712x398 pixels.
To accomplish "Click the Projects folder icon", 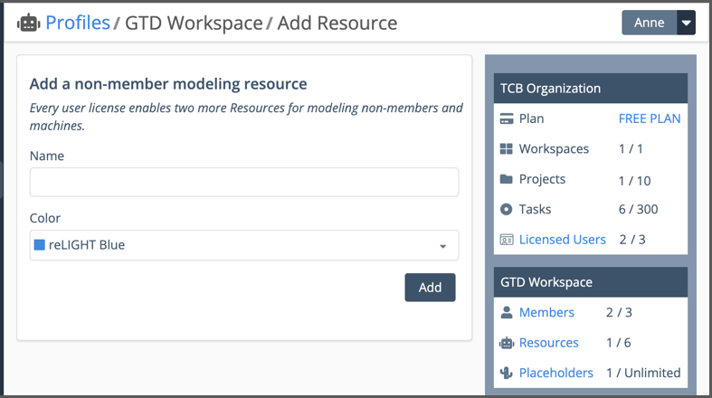I will (507, 179).
